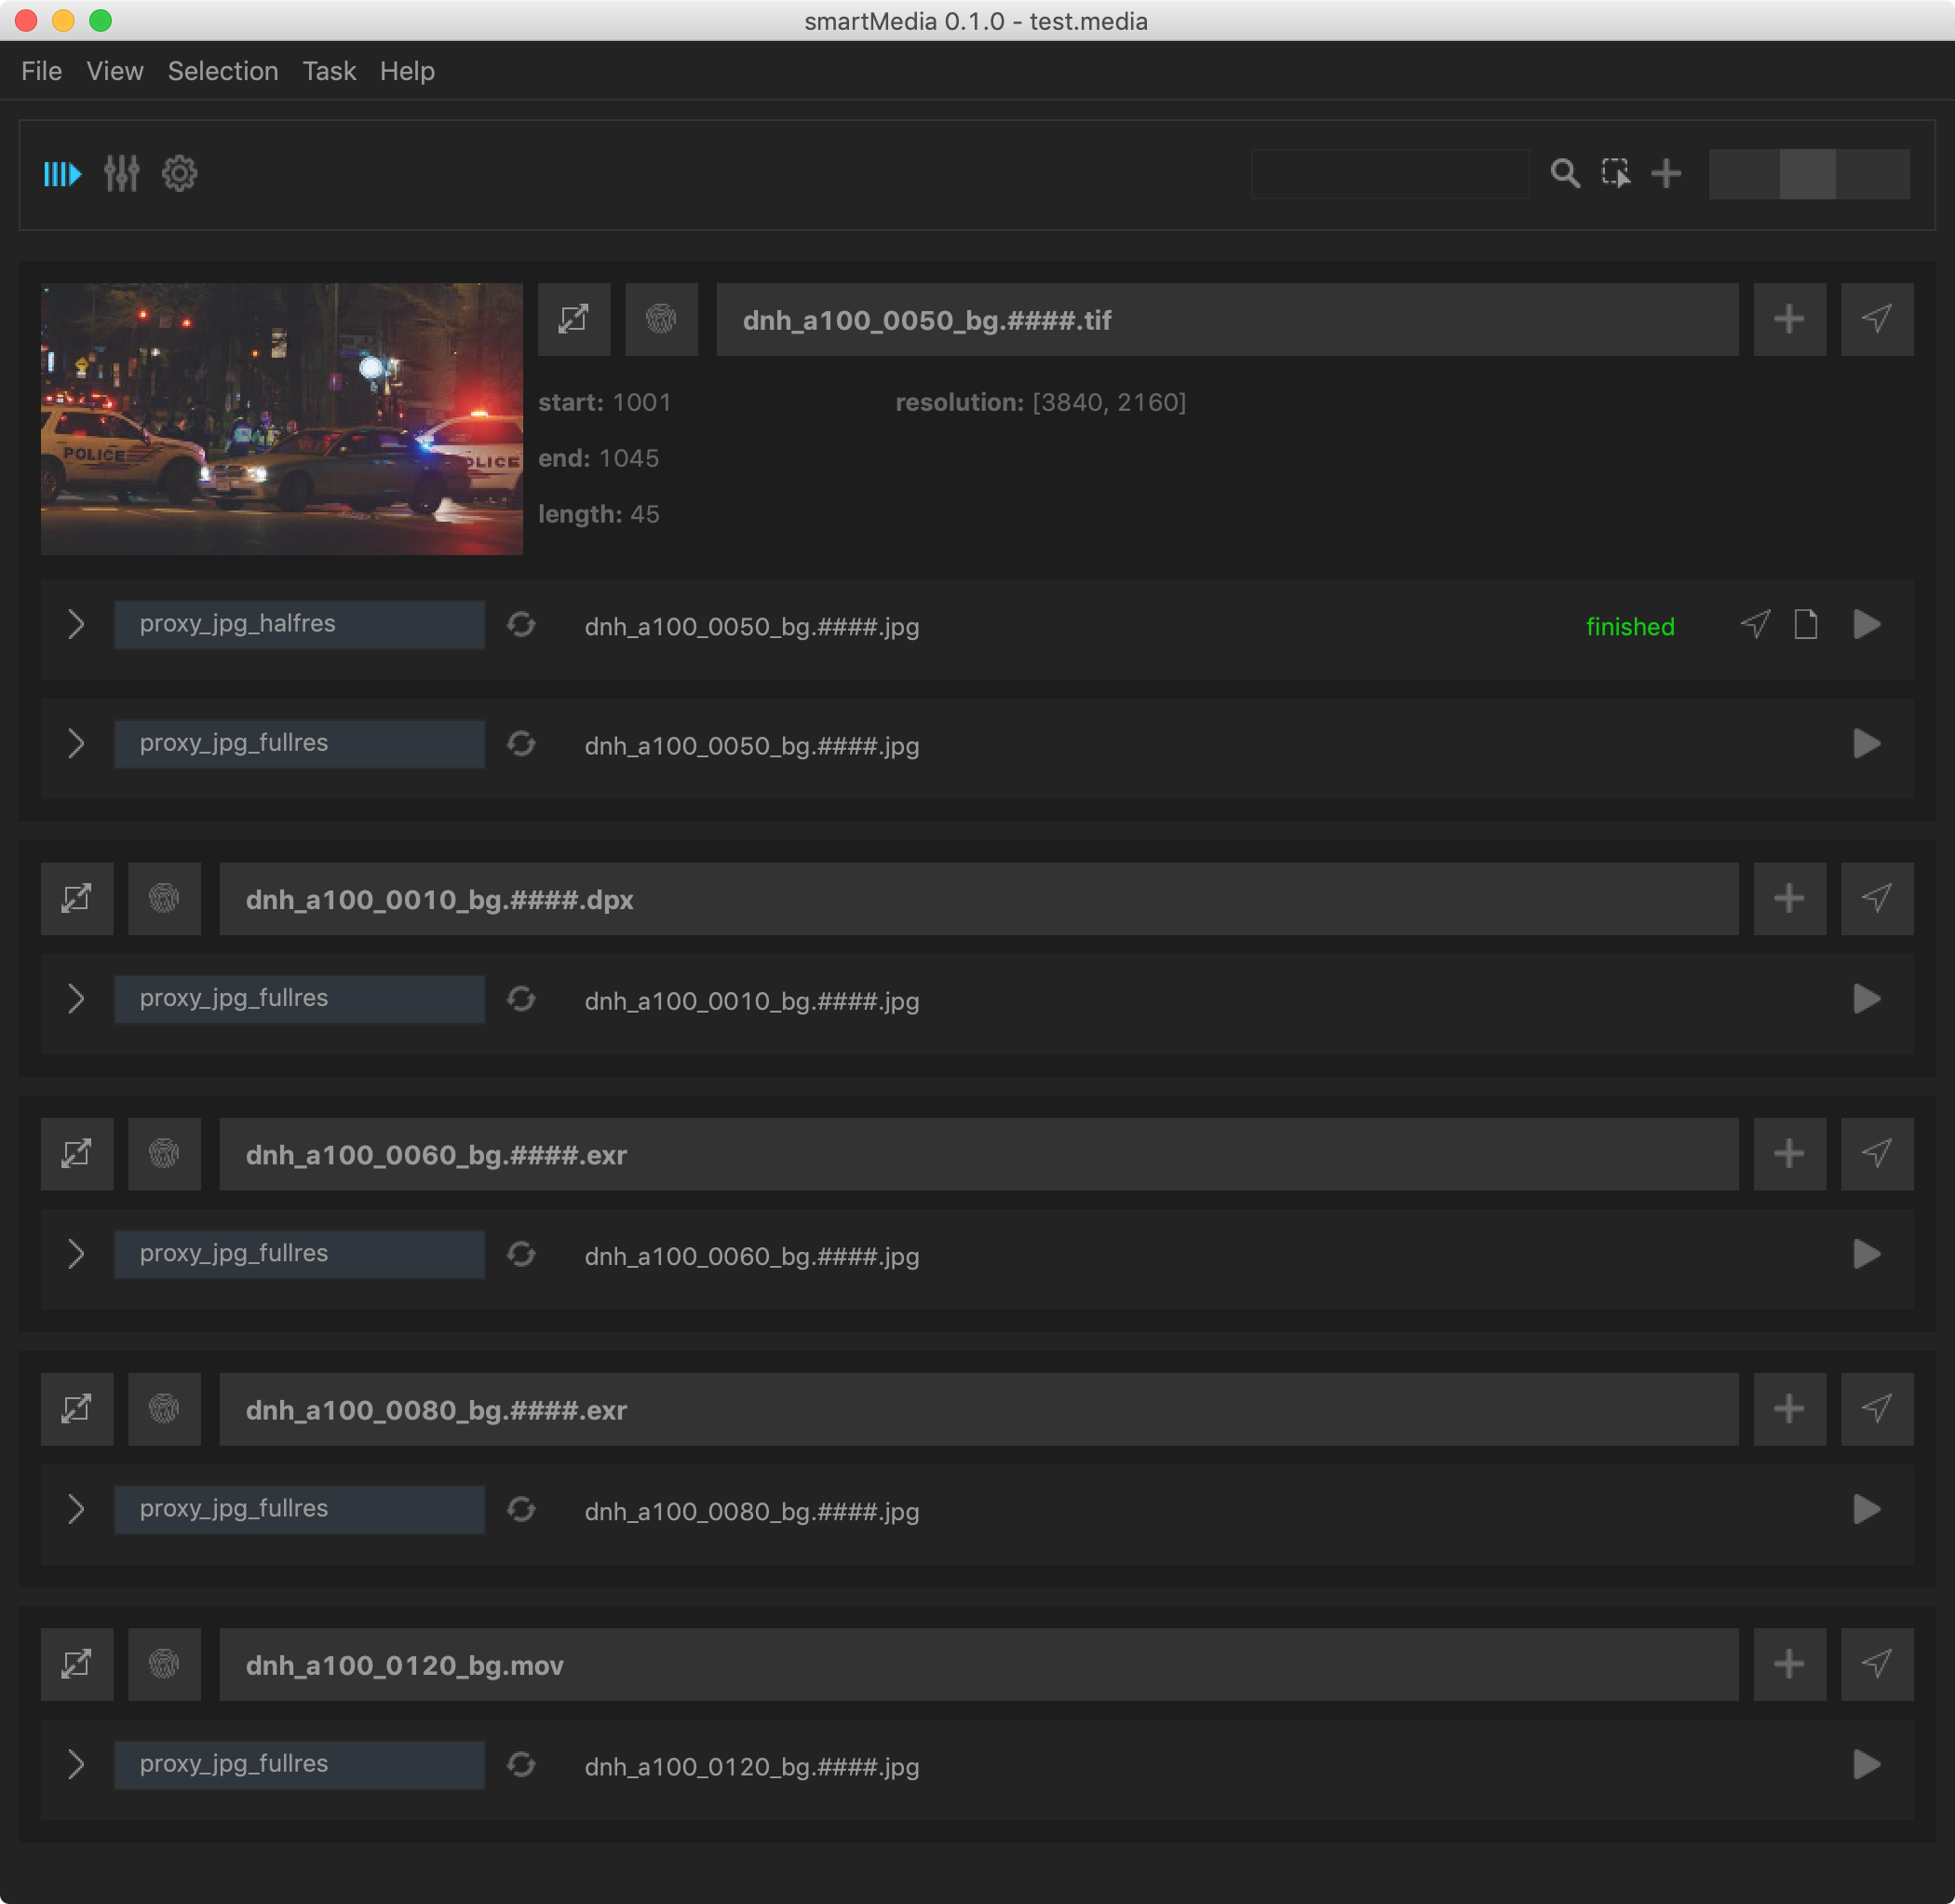Expand proxy_jpg_fullres row under dnh_a100_0120_bg

point(76,1764)
